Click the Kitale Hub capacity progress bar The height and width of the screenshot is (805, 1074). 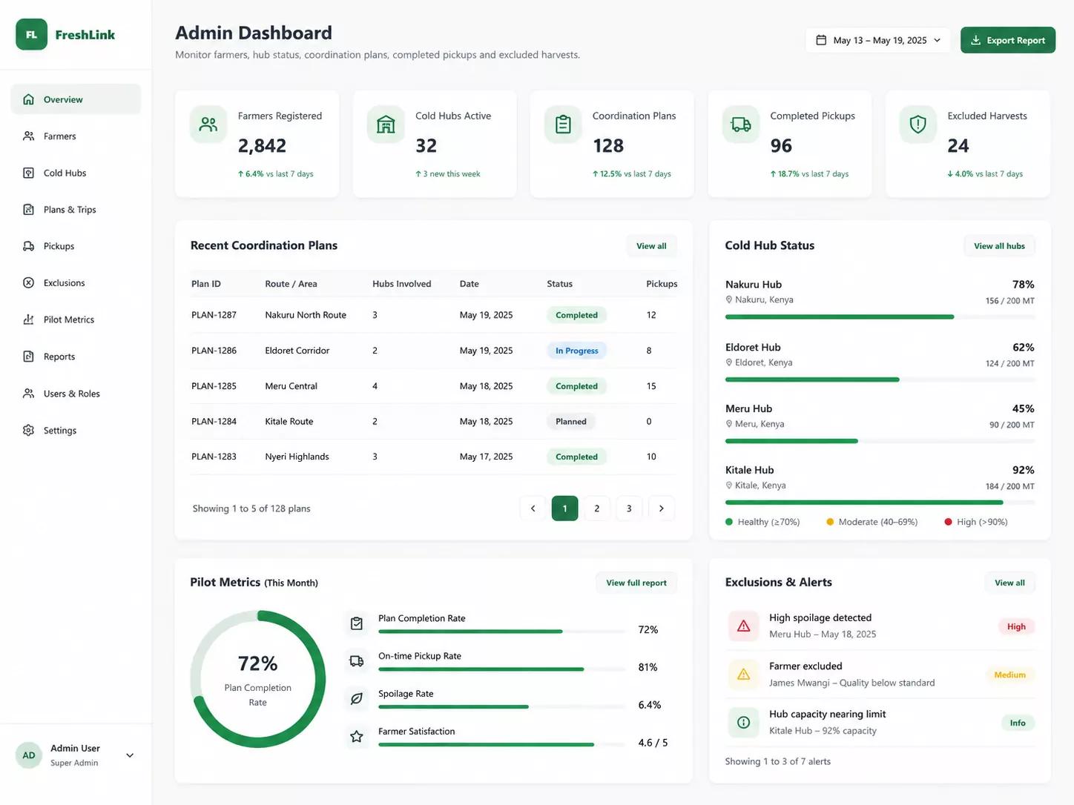pyautogui.click(x=880, y=503)
